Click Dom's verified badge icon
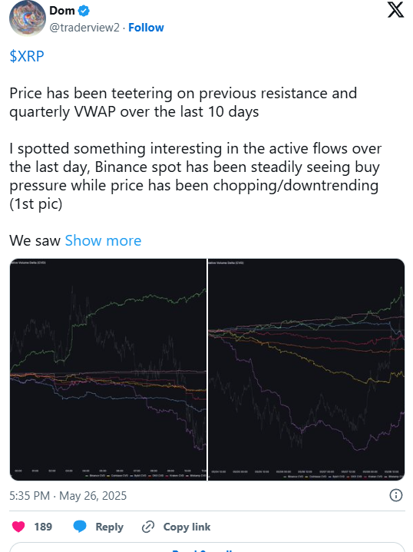 84,11
